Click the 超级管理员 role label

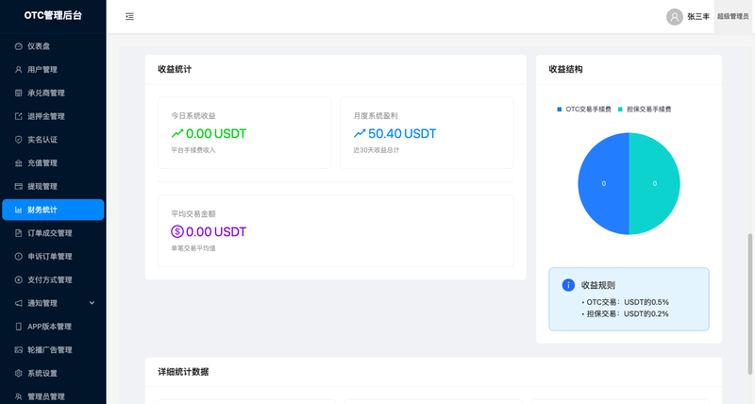click(733, 17)
